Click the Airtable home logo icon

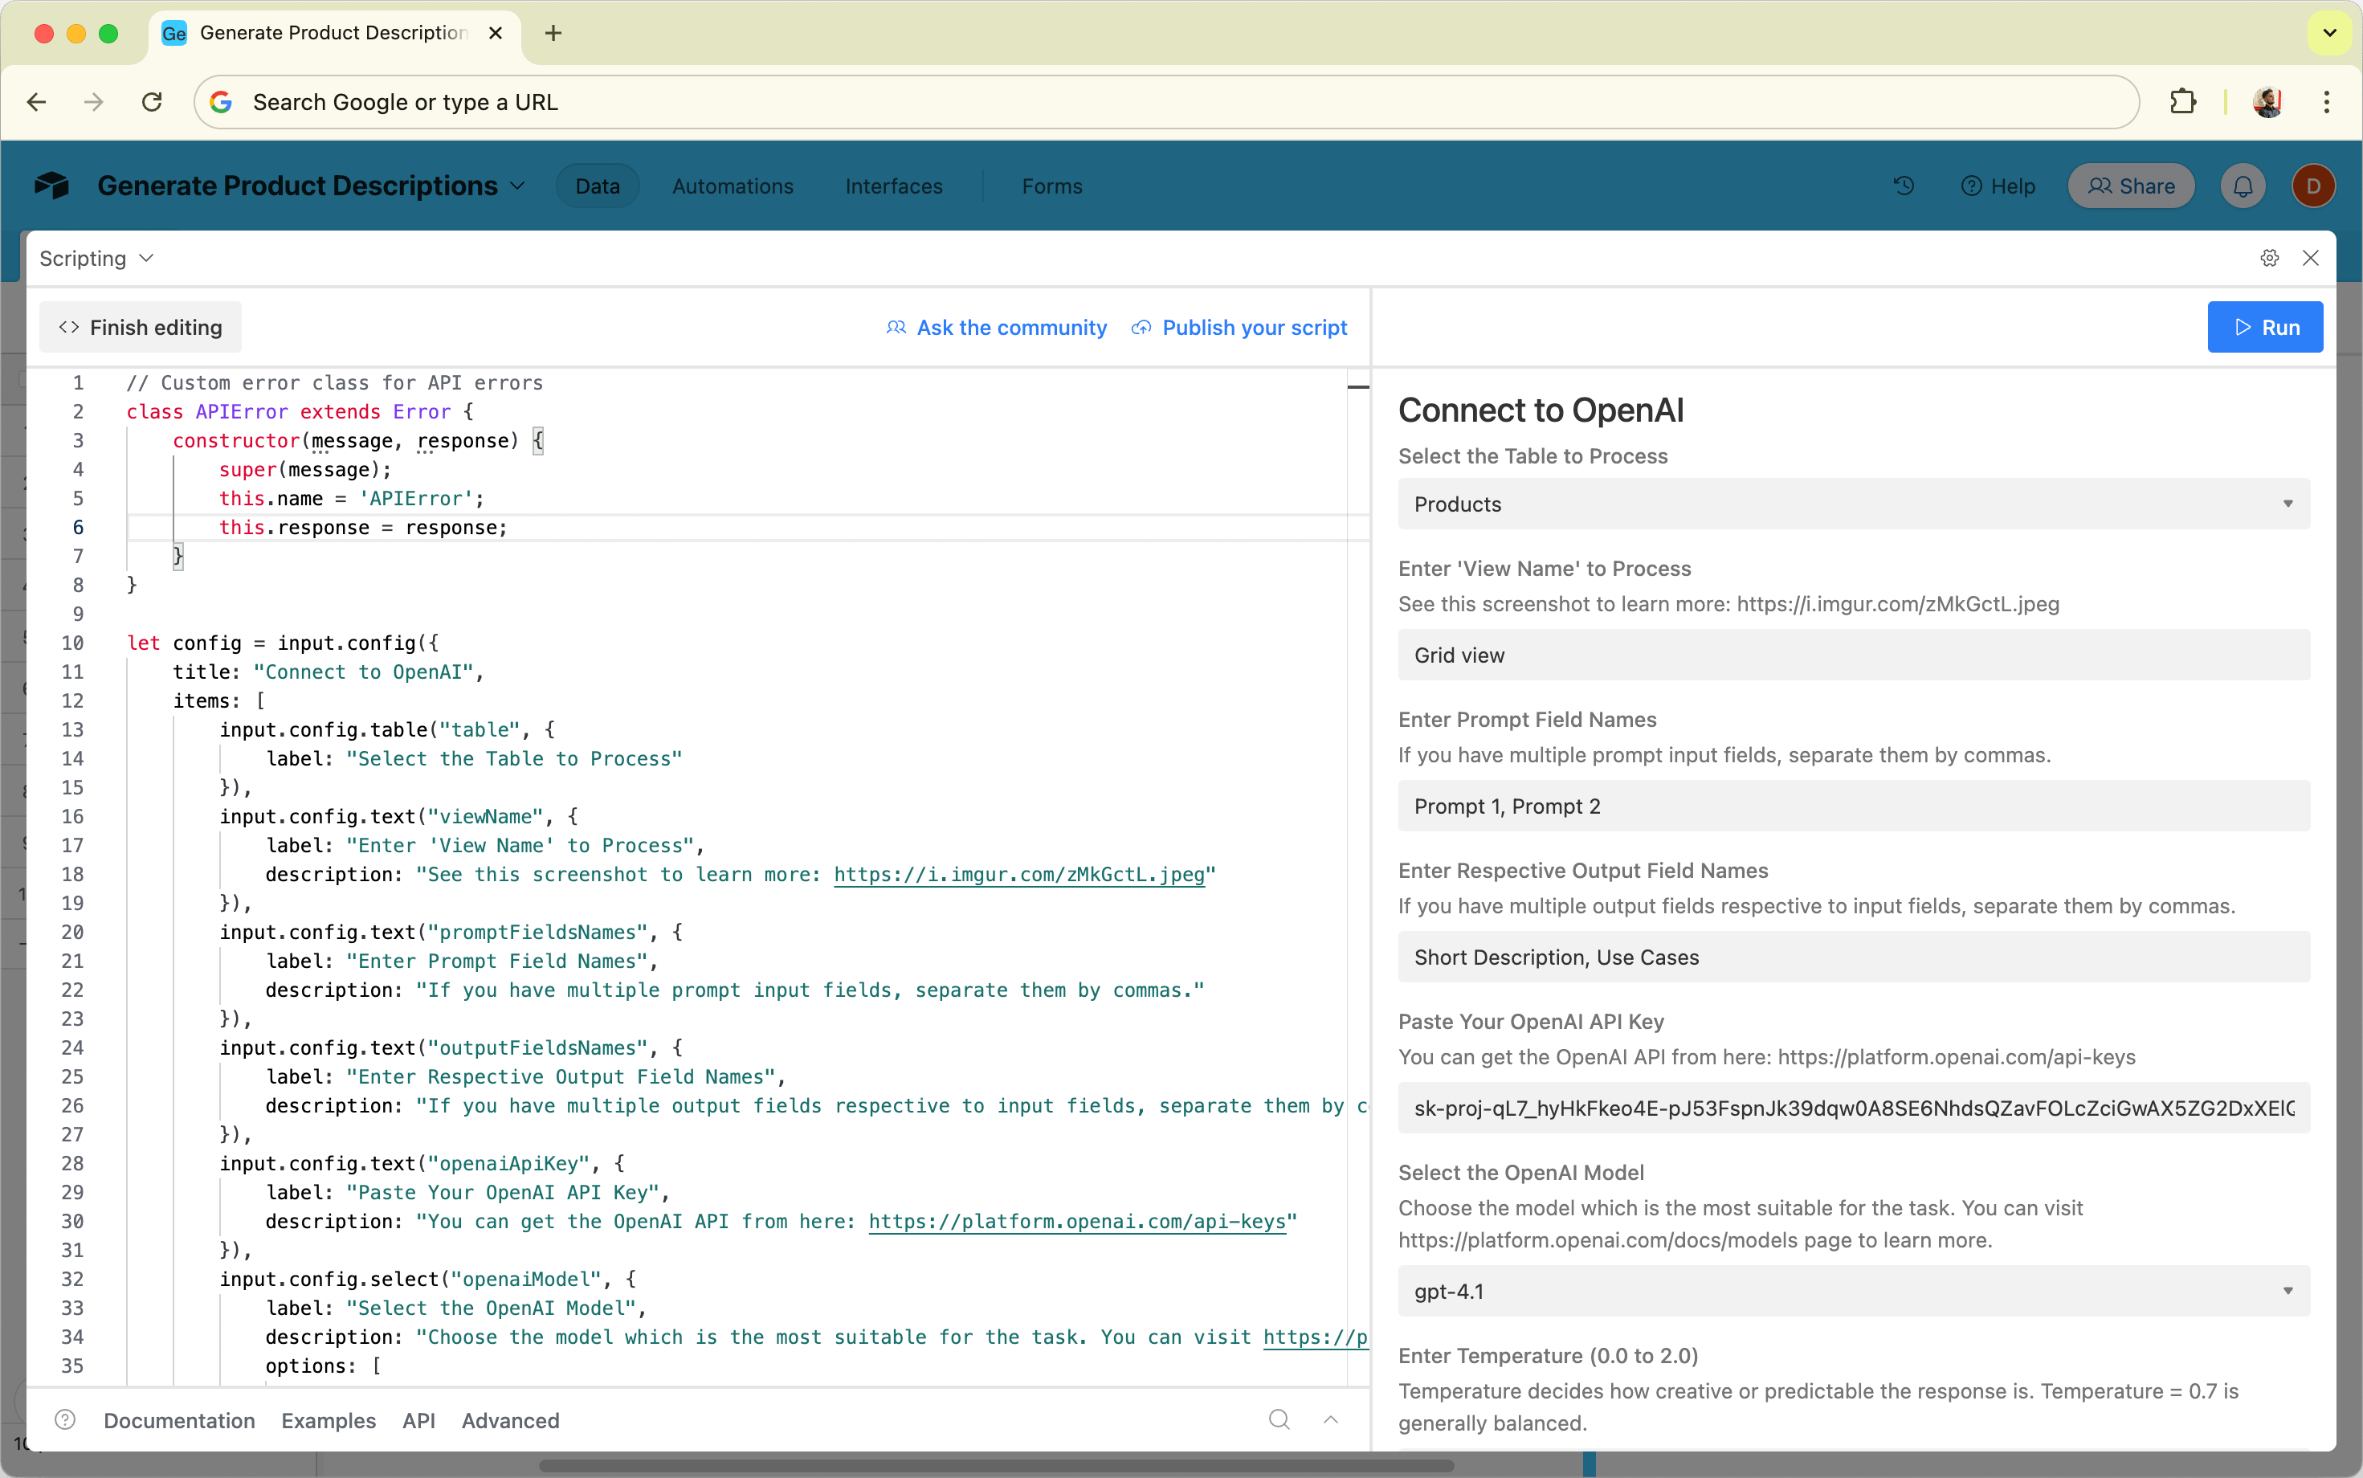pyautogui.click(x=51, y=186)
